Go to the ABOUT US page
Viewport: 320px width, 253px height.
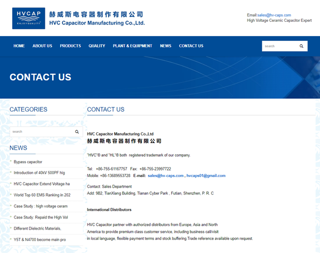[42, 46]
